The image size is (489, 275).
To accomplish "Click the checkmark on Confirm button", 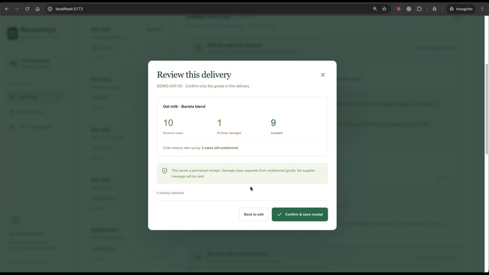I will 280,214.
